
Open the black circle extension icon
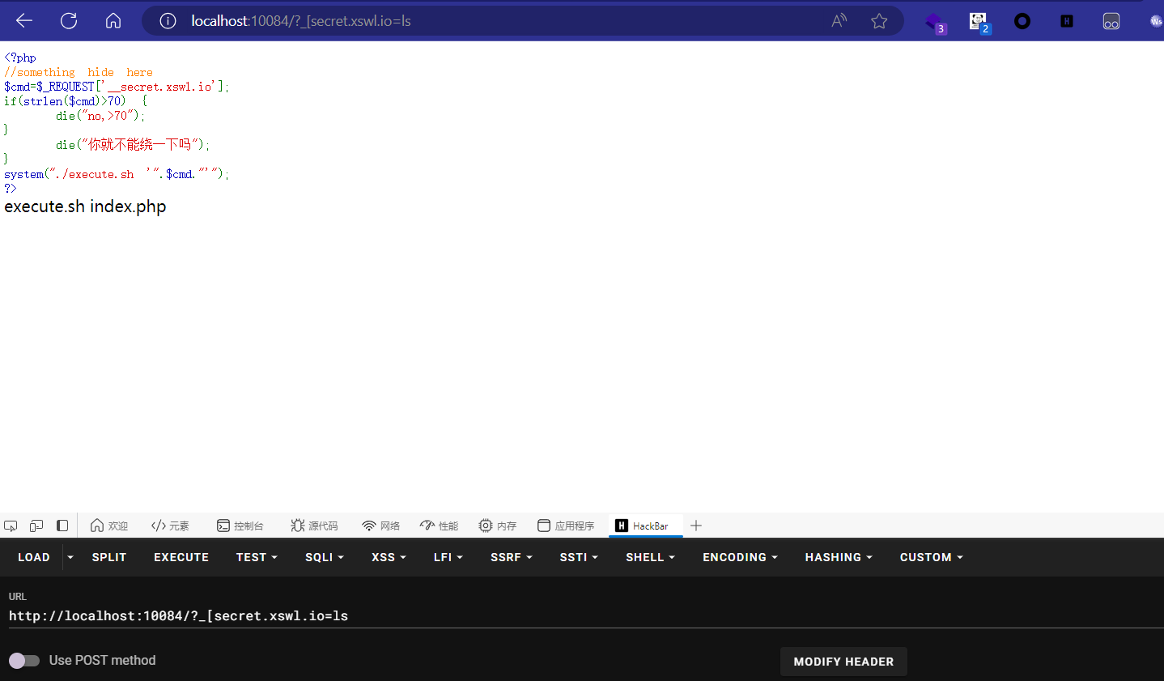[1022, 21]
